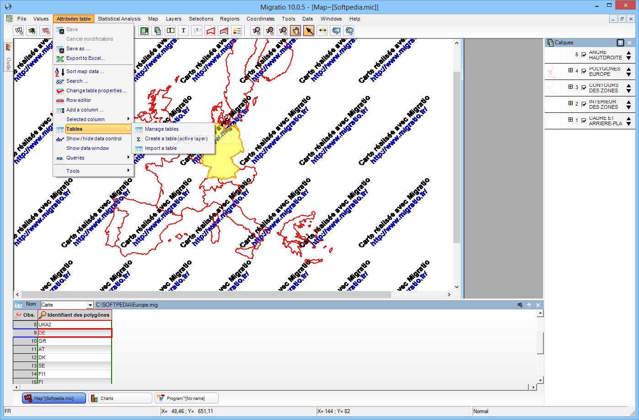Expand the POLYGONES EUROPE layer grid icon
Viewport: 639px width, 420px height.
pyautogui.click(x=570, y=70)
